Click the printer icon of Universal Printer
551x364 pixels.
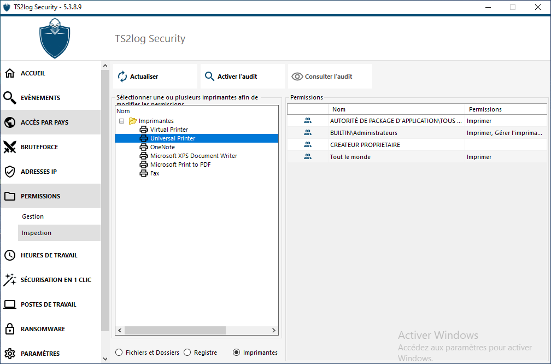pyautogui.click(x=144, y=138)
